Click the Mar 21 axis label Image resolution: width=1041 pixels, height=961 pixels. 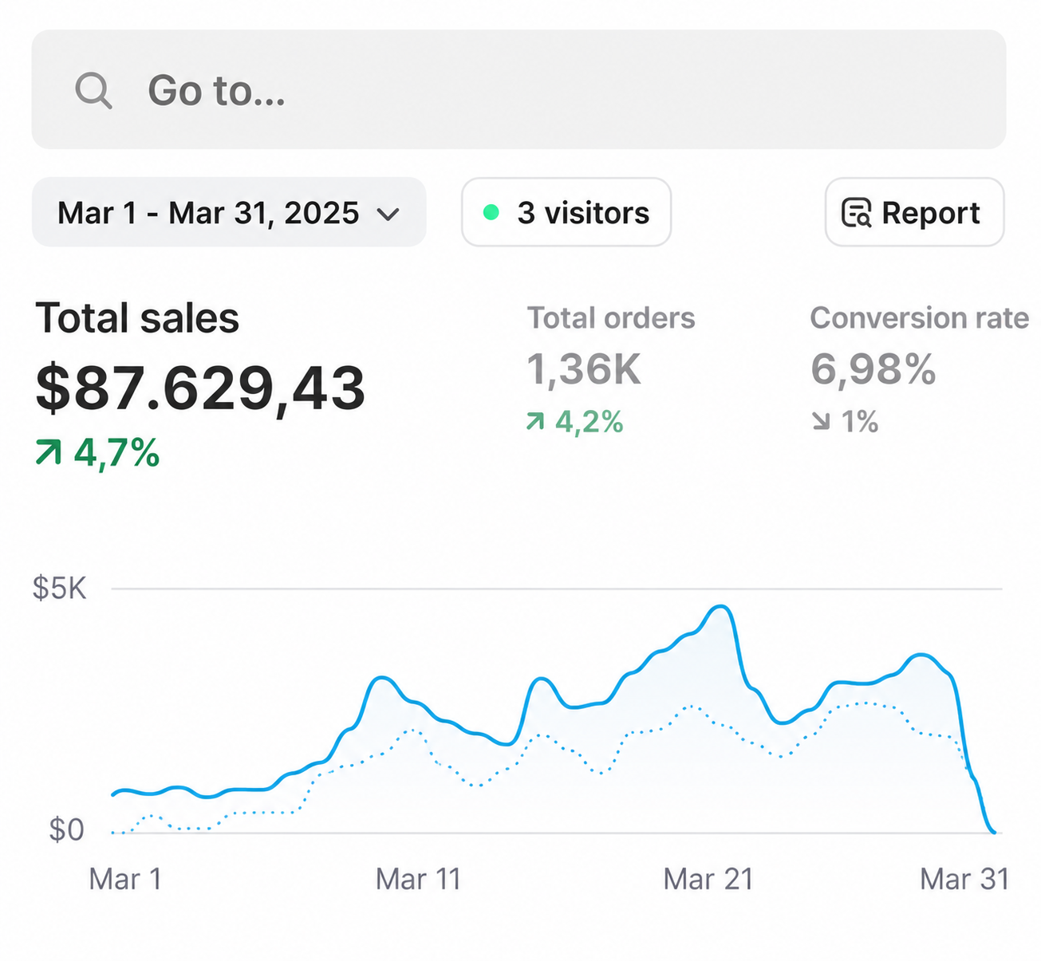[x=708, y=879]
